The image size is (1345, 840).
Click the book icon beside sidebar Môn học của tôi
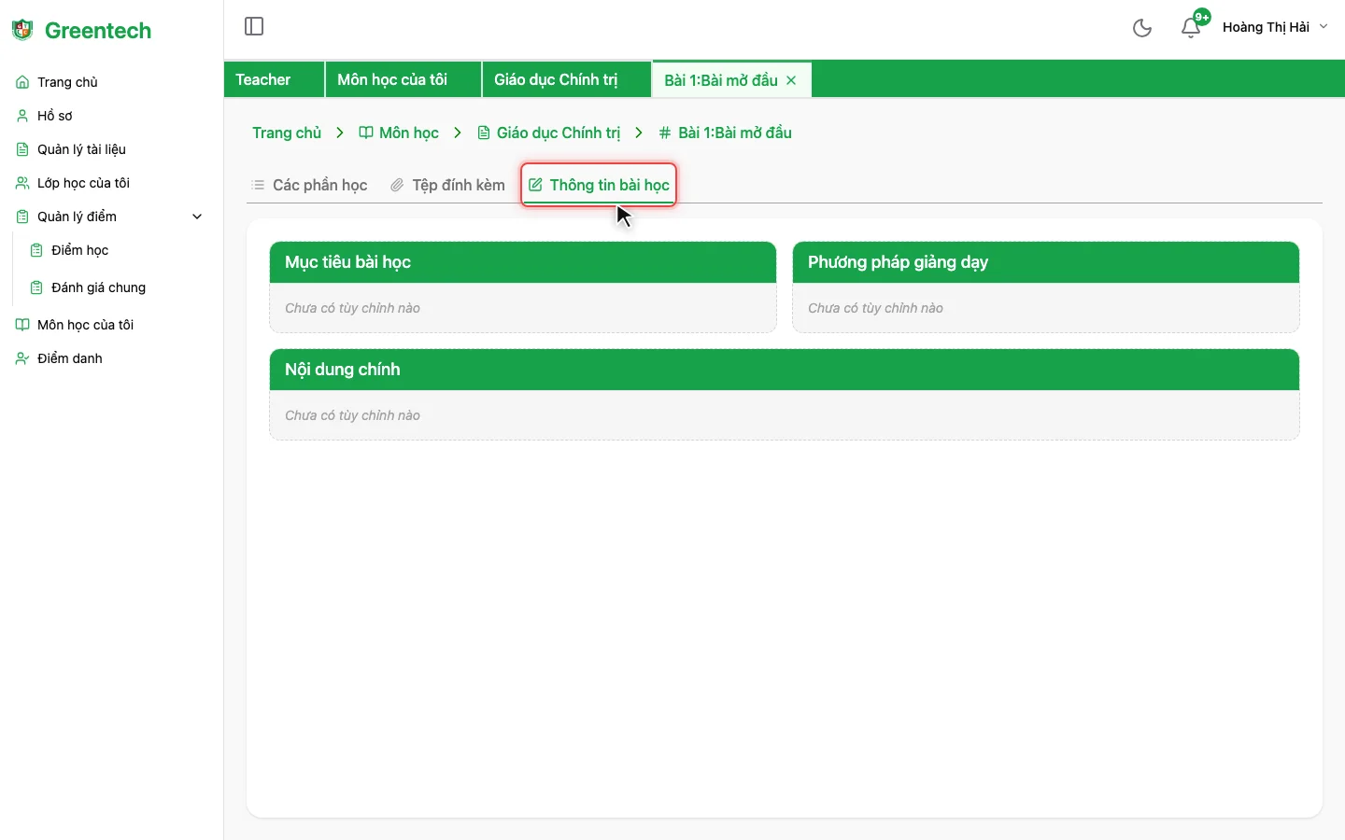[22, 325]
